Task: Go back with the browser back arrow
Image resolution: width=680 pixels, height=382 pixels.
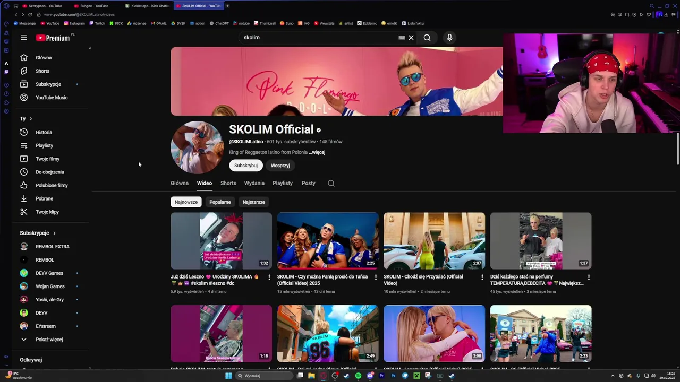Action: (16, 15)
